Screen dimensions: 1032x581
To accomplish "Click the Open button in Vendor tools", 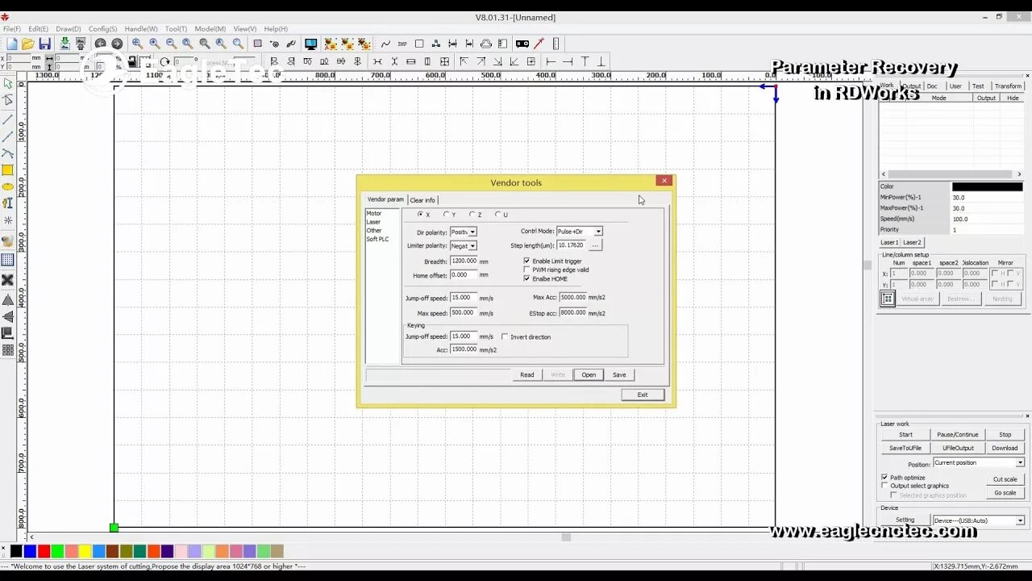I will pyautogui.click(x=589, y=374).
